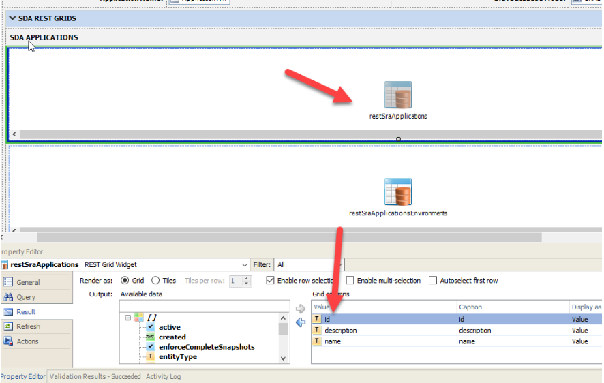Check Autoselect first row checkbox
The image size is (604, 383).
(433, 280)
